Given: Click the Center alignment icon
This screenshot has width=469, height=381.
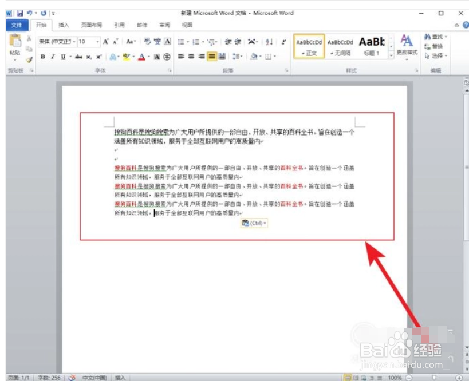Looking at the screenshot, I should coord(191,56).
